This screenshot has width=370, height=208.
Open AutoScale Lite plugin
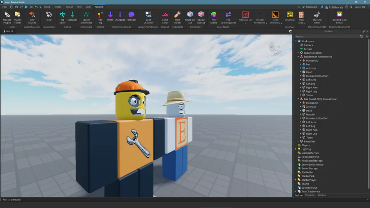click(x=245, y=17)
